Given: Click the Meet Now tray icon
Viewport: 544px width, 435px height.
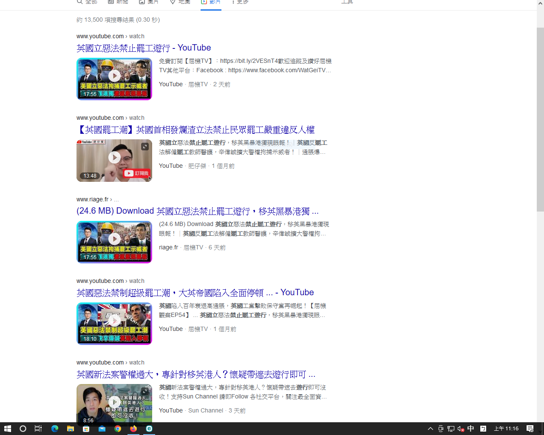Looking at the screenshot, I should 441,429.
